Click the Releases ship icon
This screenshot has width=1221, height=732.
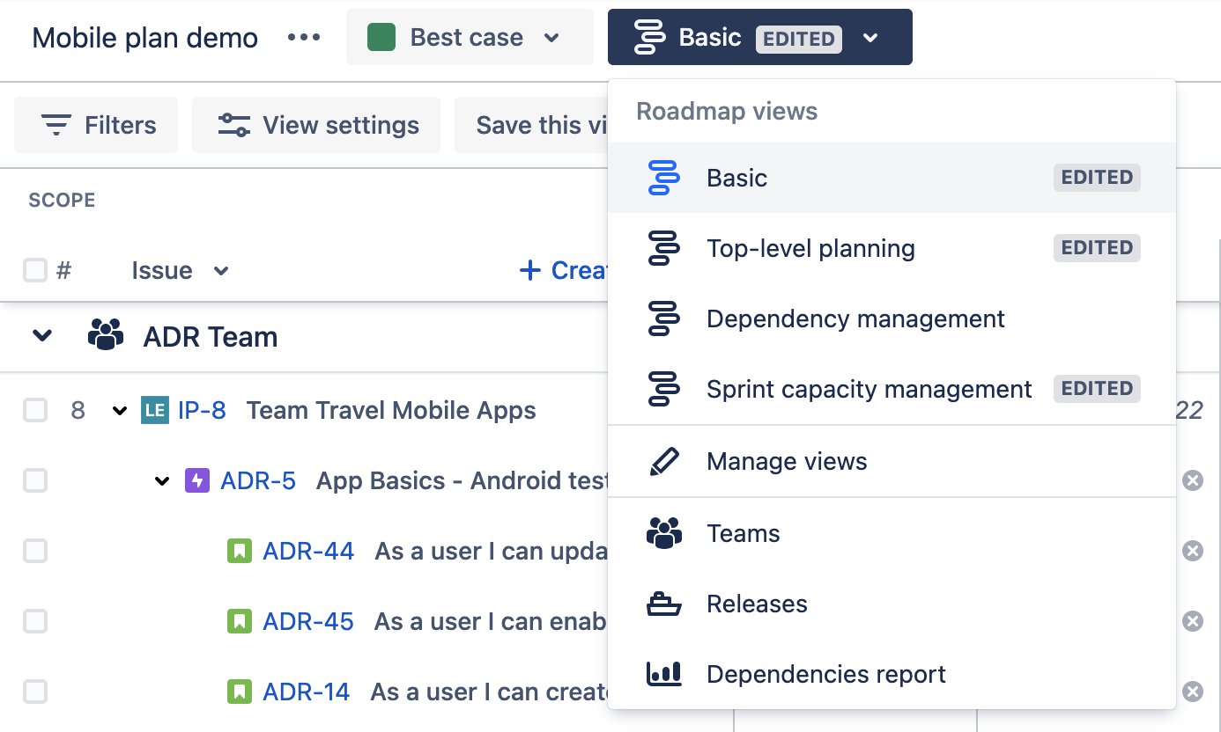(663, 604)
